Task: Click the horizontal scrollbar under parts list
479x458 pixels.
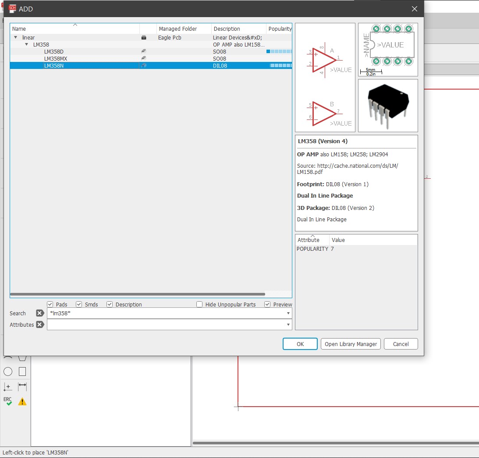Action: 137,294
